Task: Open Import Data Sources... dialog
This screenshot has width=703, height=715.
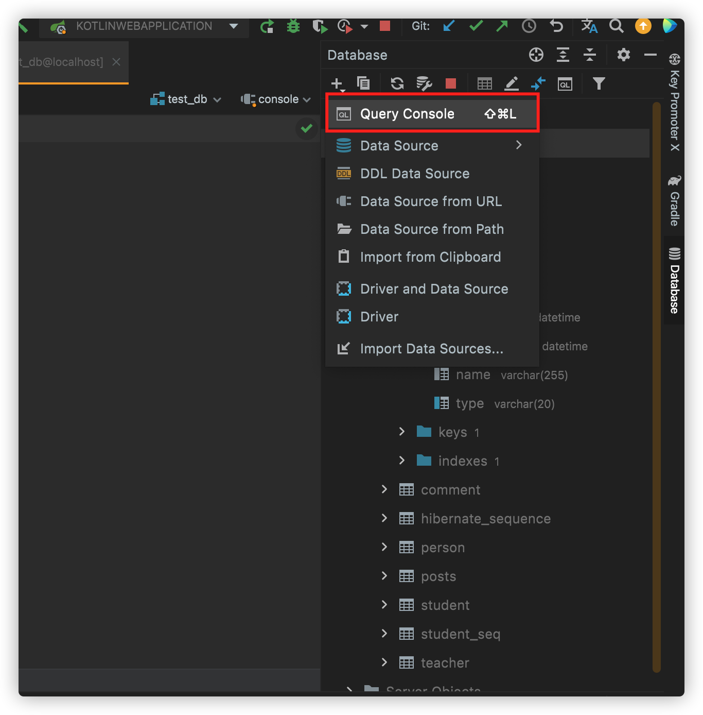Action: coord(432,349)
